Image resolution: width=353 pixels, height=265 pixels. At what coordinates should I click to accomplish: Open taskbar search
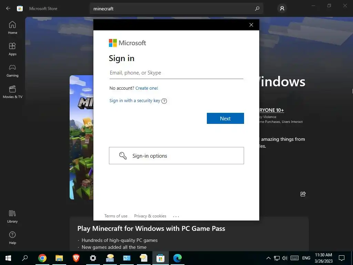pos(25,258)
